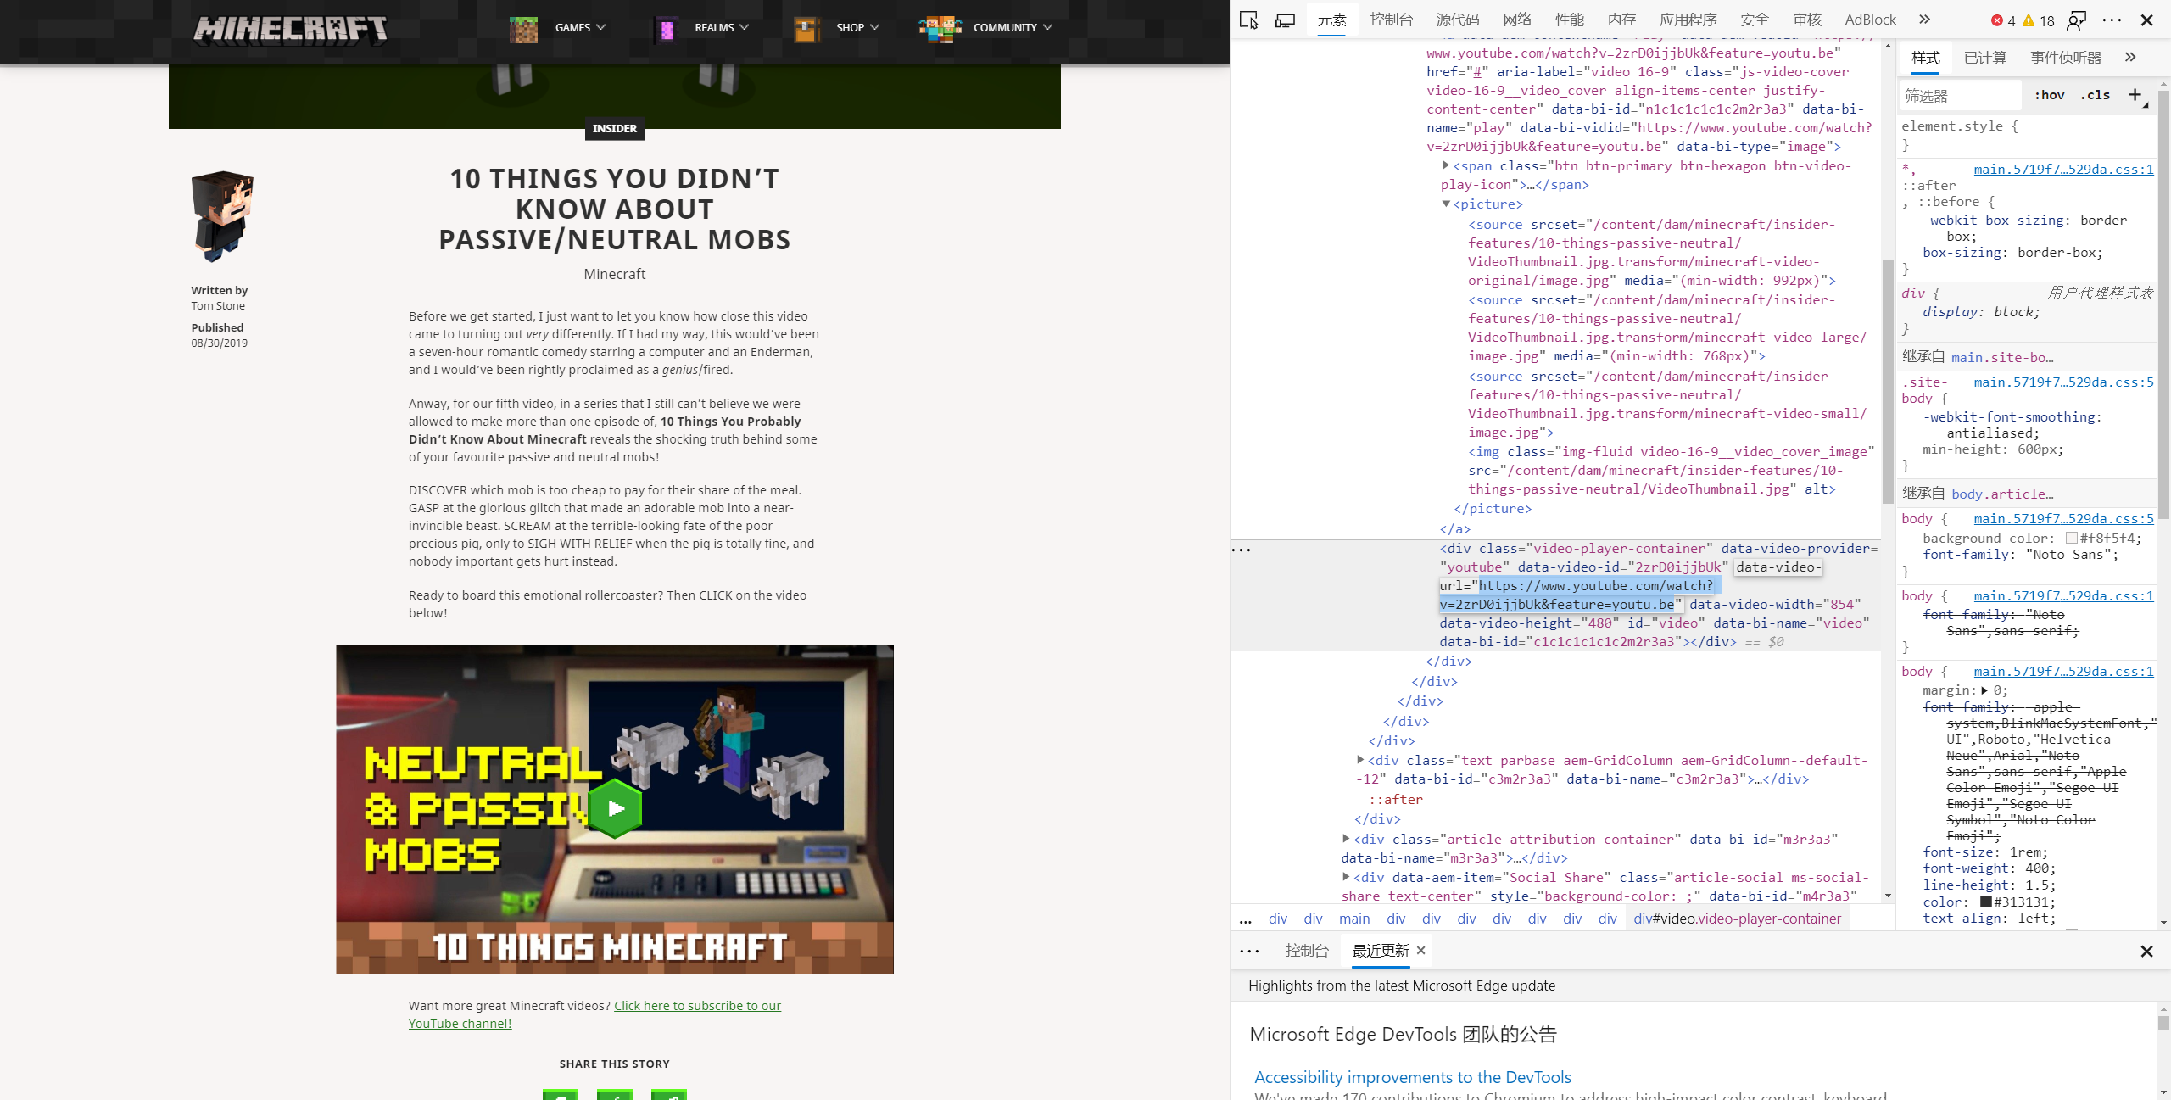Open the GAMES navigation dropdown

point(579,27)
